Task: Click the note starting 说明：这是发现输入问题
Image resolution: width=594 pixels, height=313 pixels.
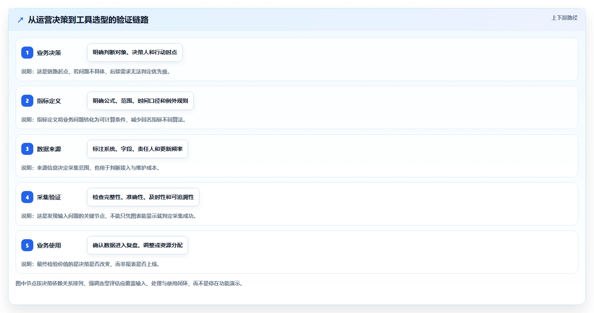Action: click(109, 216)
